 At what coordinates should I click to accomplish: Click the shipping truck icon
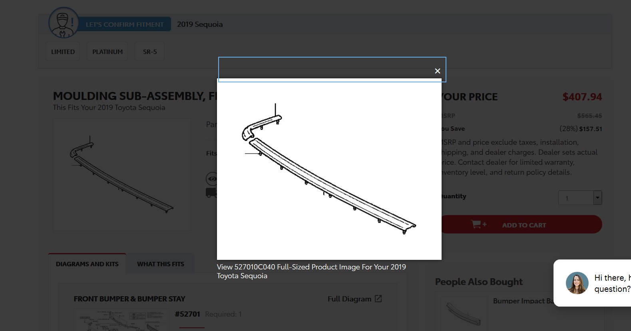211,193
